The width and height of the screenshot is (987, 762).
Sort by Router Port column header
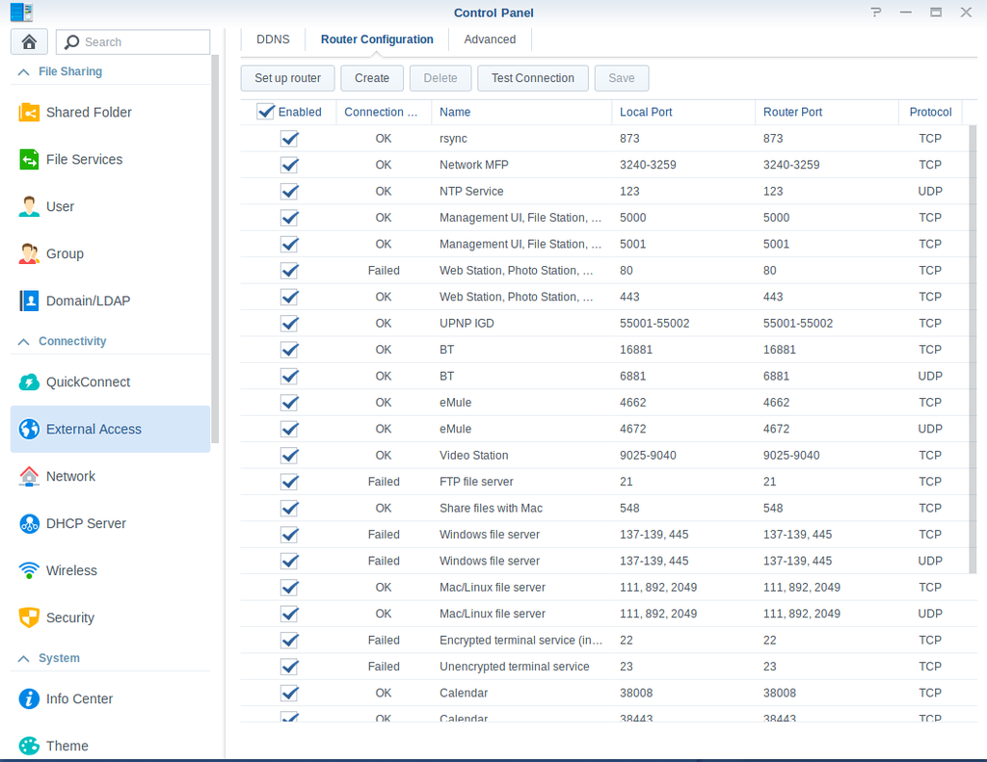click(827, 112)
